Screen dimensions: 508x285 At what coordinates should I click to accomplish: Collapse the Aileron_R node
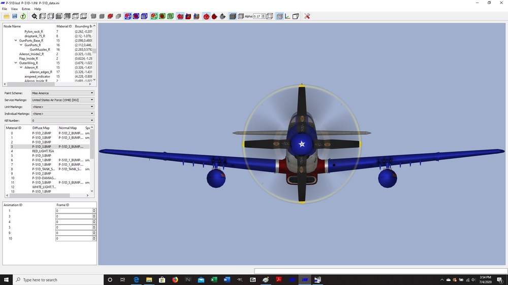(x=21, y=67)
